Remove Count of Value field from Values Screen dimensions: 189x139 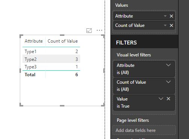[171, 25]
